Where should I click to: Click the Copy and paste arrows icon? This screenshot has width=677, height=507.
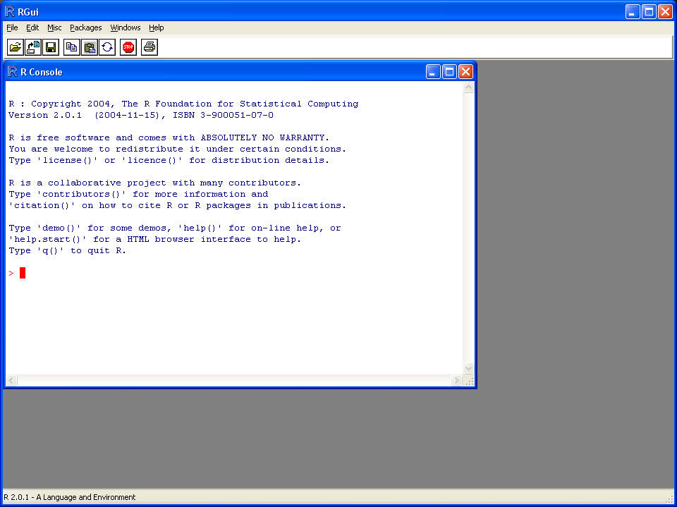[107, 47]
